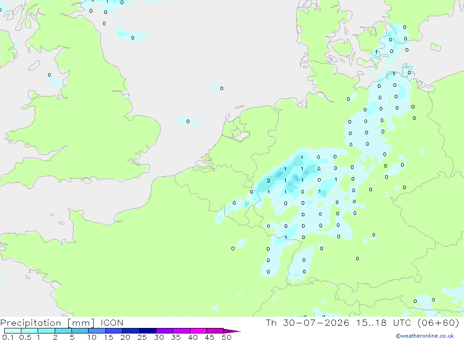Click the legend swatch between 25 and 30
Image resolution: width=464 pixels, height=340 pixels.
click(x=148, y=331)
